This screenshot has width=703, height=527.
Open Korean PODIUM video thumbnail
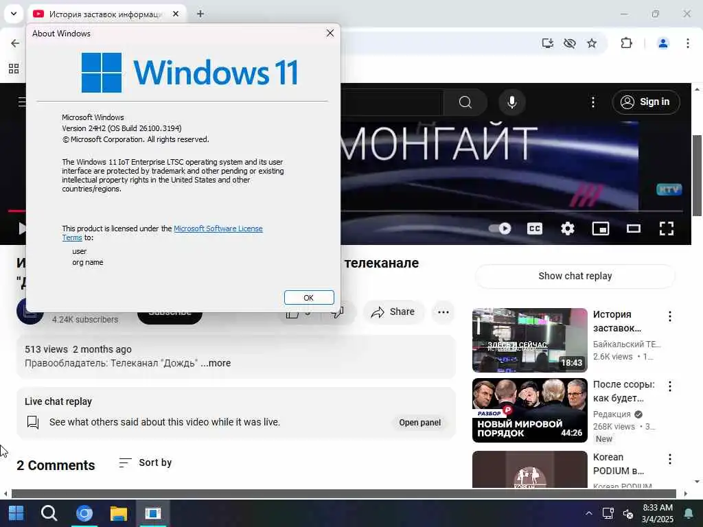pos(530,469)
